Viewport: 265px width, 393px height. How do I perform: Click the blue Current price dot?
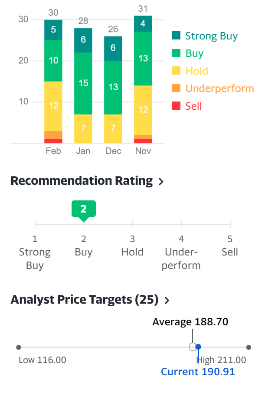(199, 347)
